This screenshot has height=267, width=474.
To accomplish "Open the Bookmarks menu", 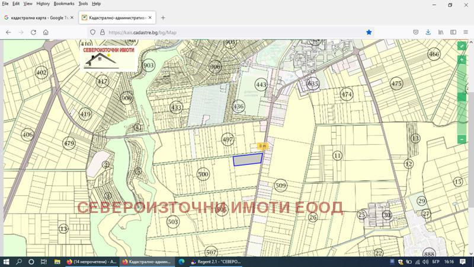I will tap(64, 4).
